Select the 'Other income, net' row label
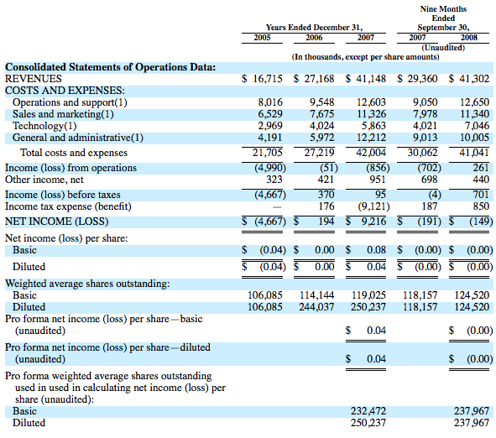496x438 pixels. click(44, 180)
